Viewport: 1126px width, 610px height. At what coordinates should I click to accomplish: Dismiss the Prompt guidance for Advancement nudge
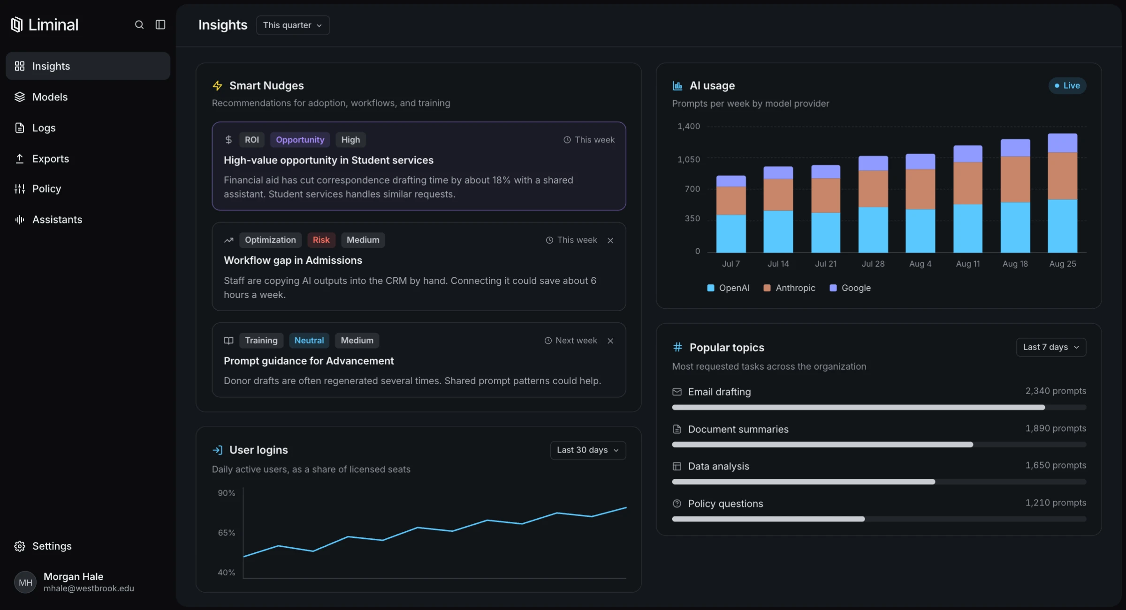(x=610, y=341)
